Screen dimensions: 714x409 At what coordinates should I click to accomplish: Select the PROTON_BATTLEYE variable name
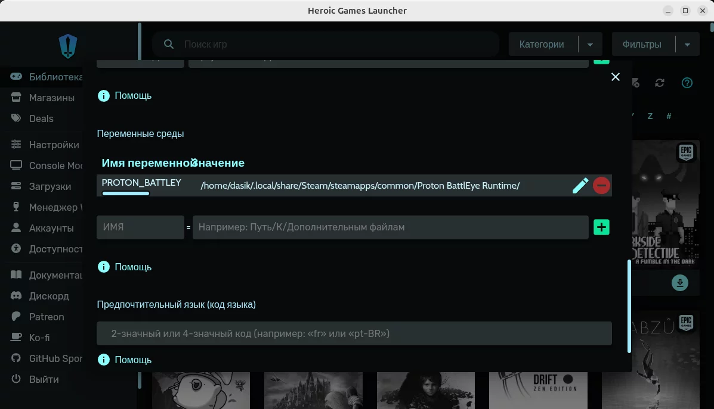point(141,183)
